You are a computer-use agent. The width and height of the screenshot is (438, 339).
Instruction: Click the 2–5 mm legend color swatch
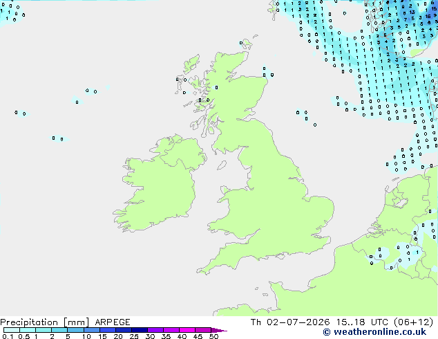pos(59,330)
